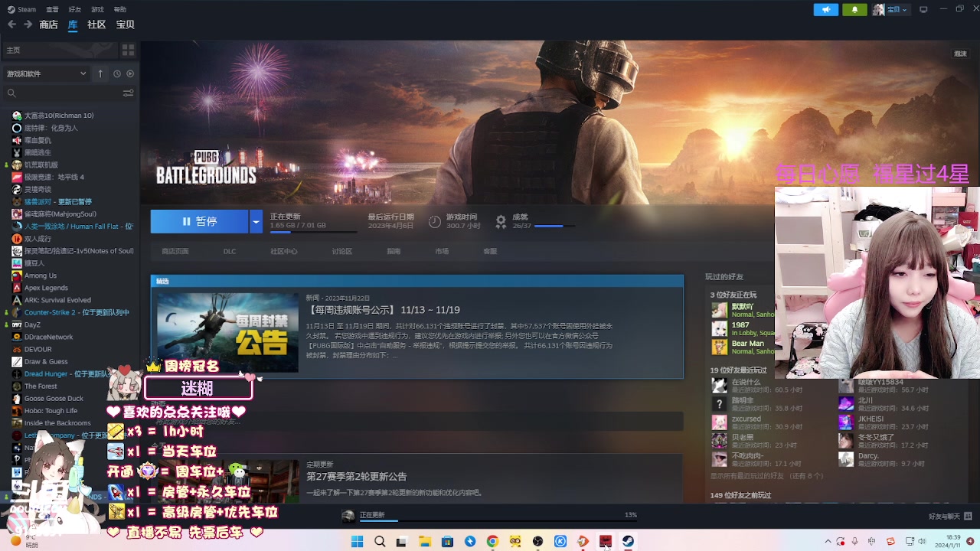Open the 社区中心 (Community Hub) tab

pyautogui.click(x=284, y=251)
